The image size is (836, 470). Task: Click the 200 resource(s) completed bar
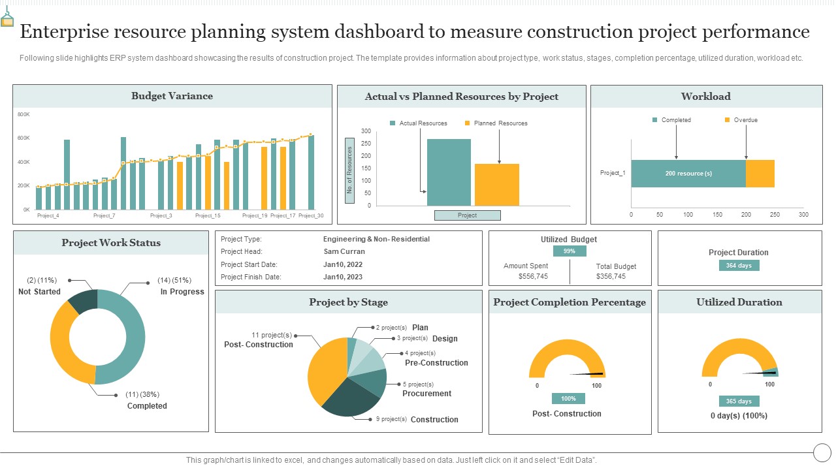point(688,174)
